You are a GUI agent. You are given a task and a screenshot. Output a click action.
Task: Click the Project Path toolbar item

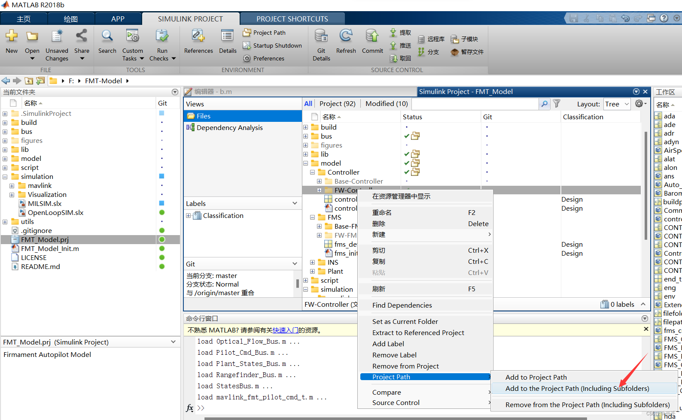click(x=264, y=33)
